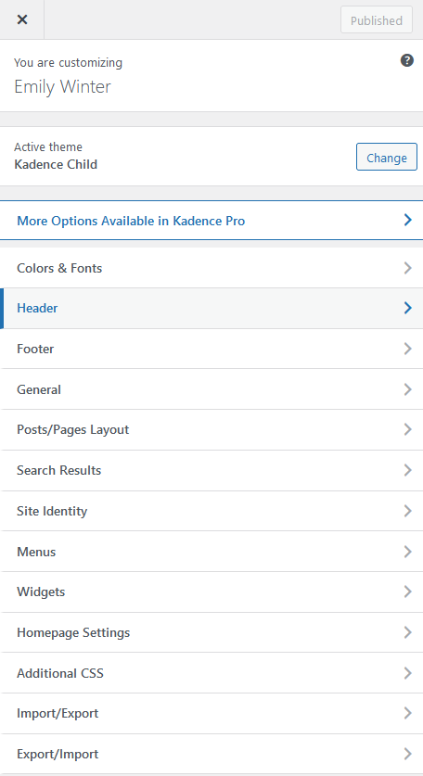Open Posts/Pages Layout panel
The width and height of the screenshot is (423, 776).
[211, 429]
